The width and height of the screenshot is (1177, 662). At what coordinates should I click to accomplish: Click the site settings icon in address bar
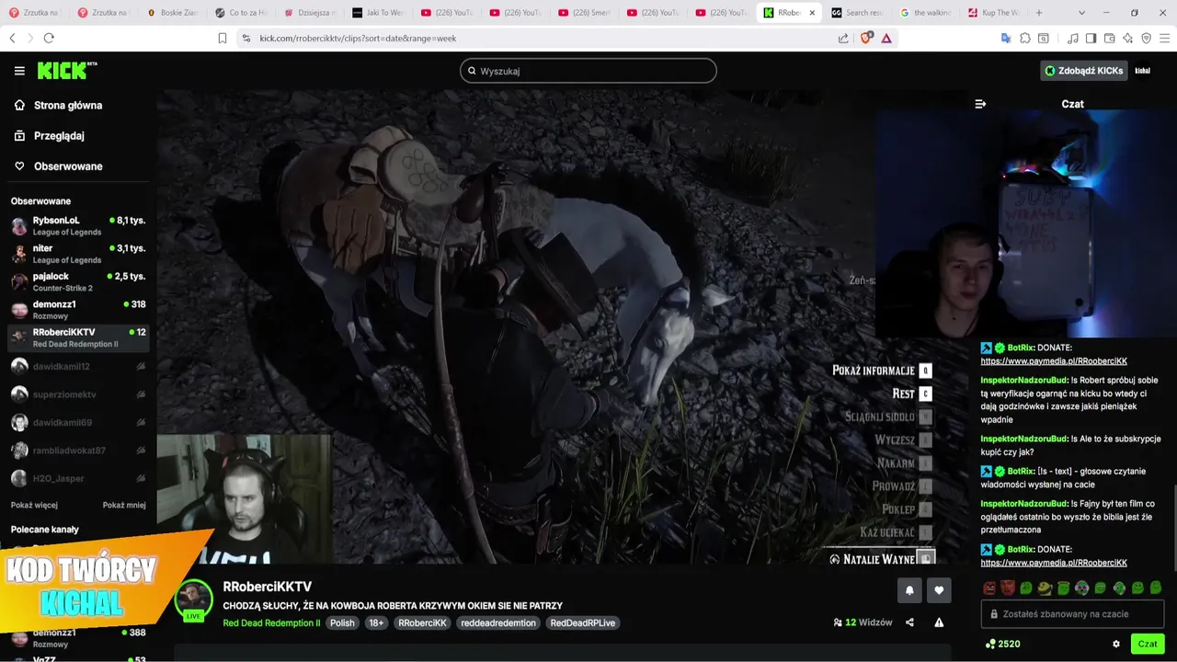(246, 38)
